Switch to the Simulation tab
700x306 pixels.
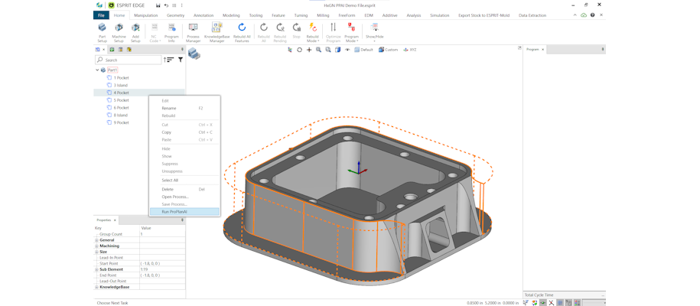click(x=440, y=15)
